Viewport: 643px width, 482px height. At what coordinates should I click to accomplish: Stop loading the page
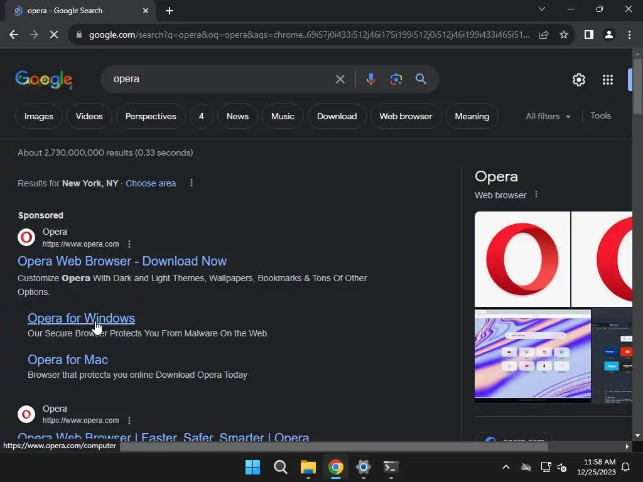click(x=54, y=35)
